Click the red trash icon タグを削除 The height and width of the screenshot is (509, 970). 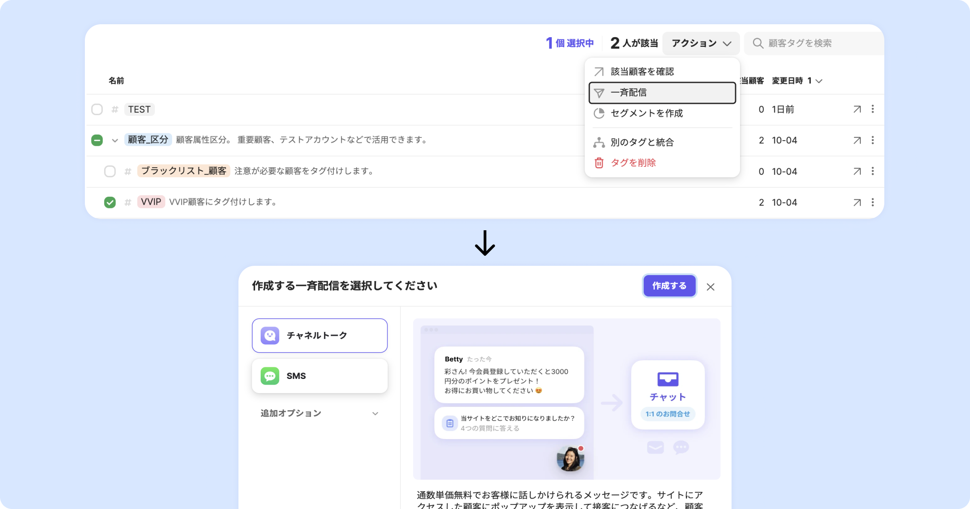coord(599,163)
